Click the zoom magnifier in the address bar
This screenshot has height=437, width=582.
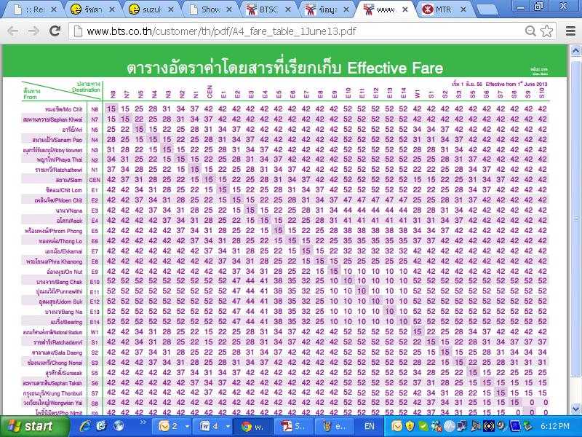(531, 31)
